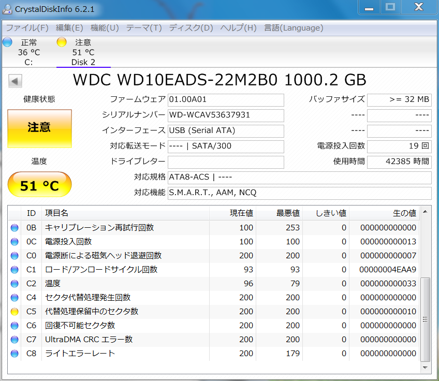Click the firmware field 01.00A01
The height and width of the screenshot is (381, 439).
(226, 100)
